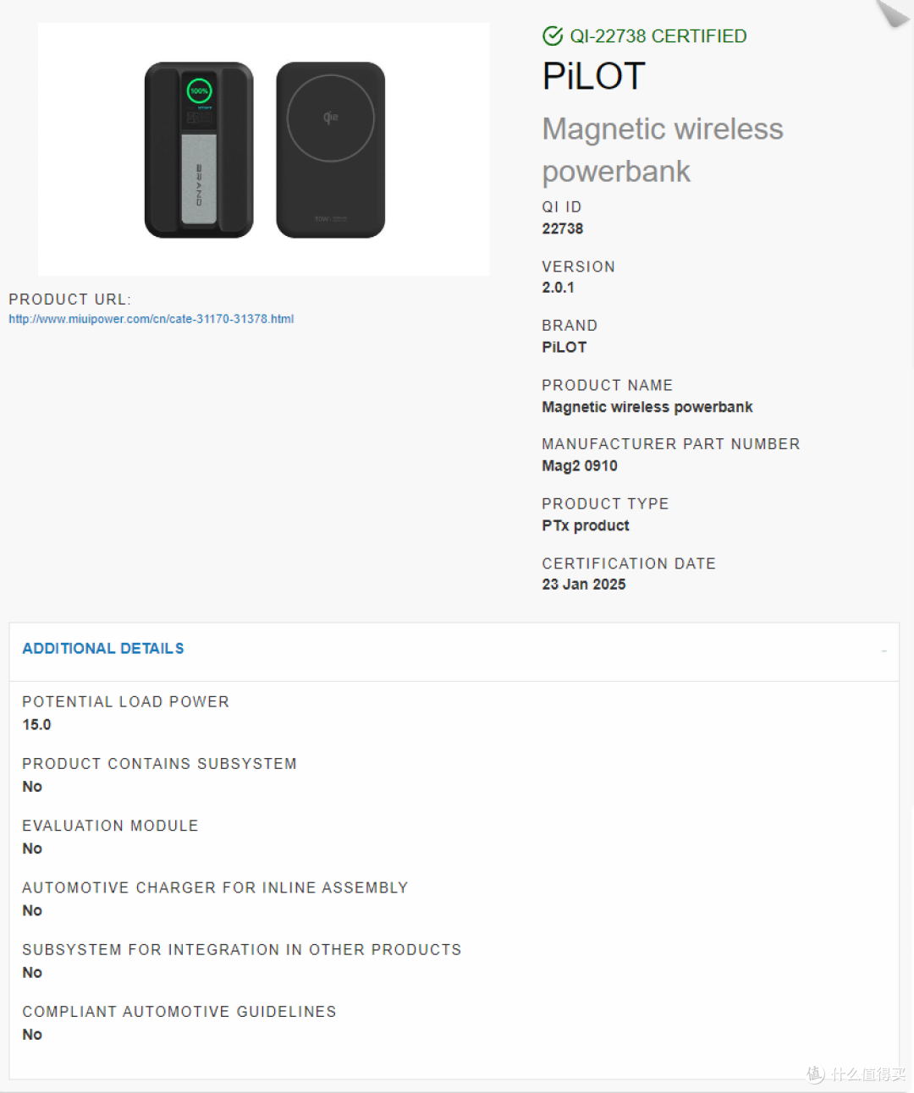This screenshot has height=1093, width=914.
Task: Click the PTx product type value
Action: [586, 525]
